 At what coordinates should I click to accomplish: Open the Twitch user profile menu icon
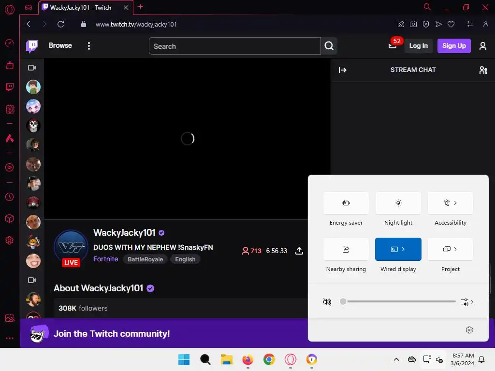click(x=483, y=46)
